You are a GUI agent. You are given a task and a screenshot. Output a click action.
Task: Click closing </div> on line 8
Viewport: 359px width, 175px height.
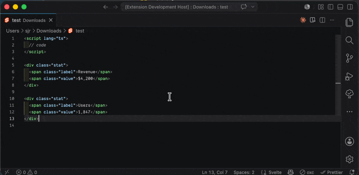pyautogui.click(x=31, y=85)
